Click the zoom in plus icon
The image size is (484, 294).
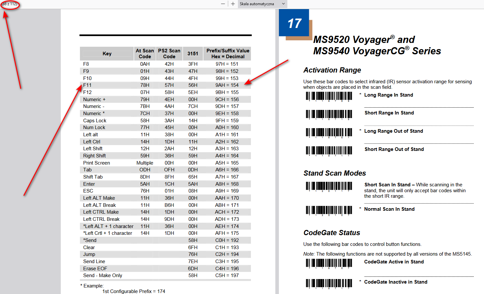click(x=232, y=4)
